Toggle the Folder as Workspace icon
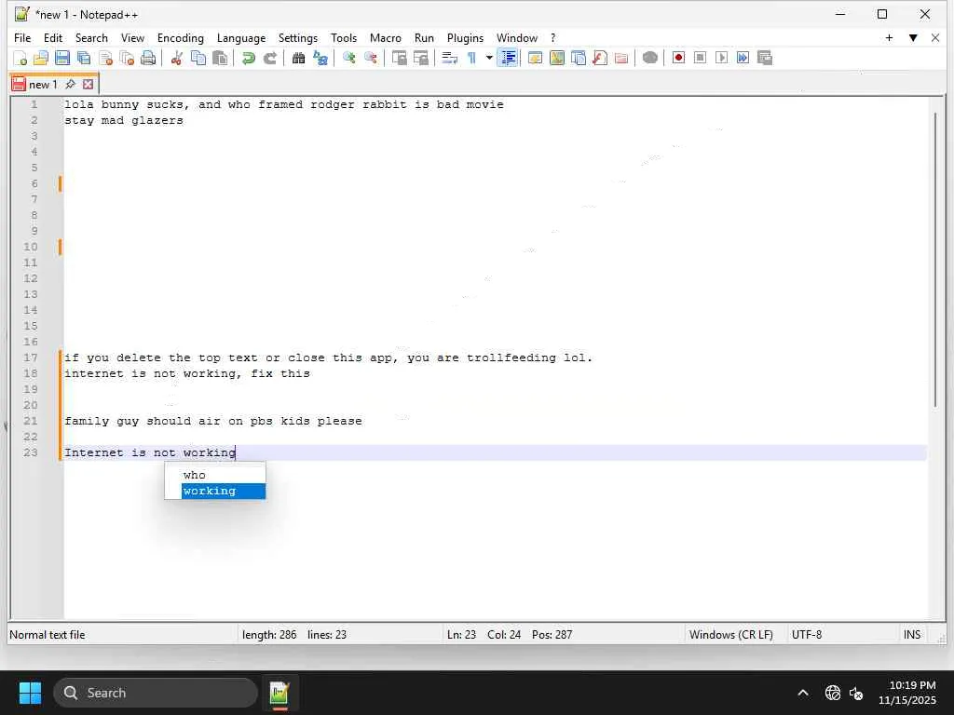 click(621, 58)
